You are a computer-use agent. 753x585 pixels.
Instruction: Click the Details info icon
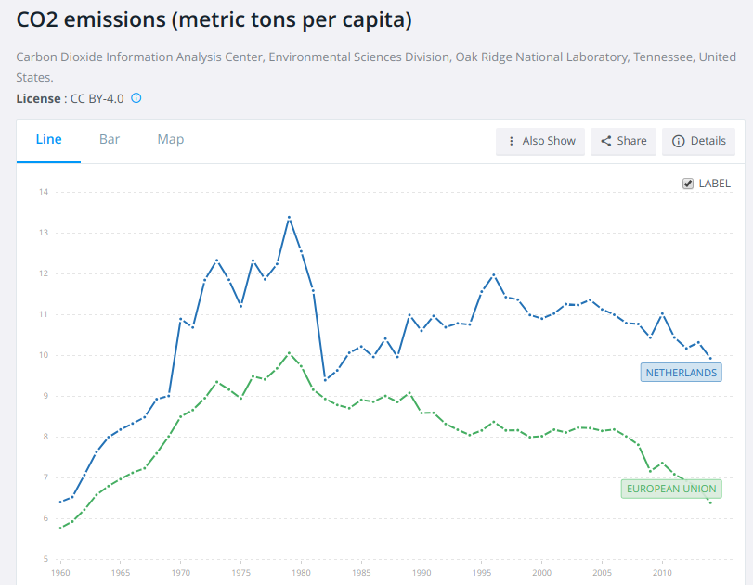click(678, 141)
